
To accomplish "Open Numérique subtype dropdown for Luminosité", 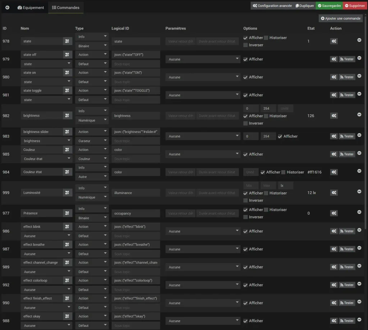I will tap(92, 197).
